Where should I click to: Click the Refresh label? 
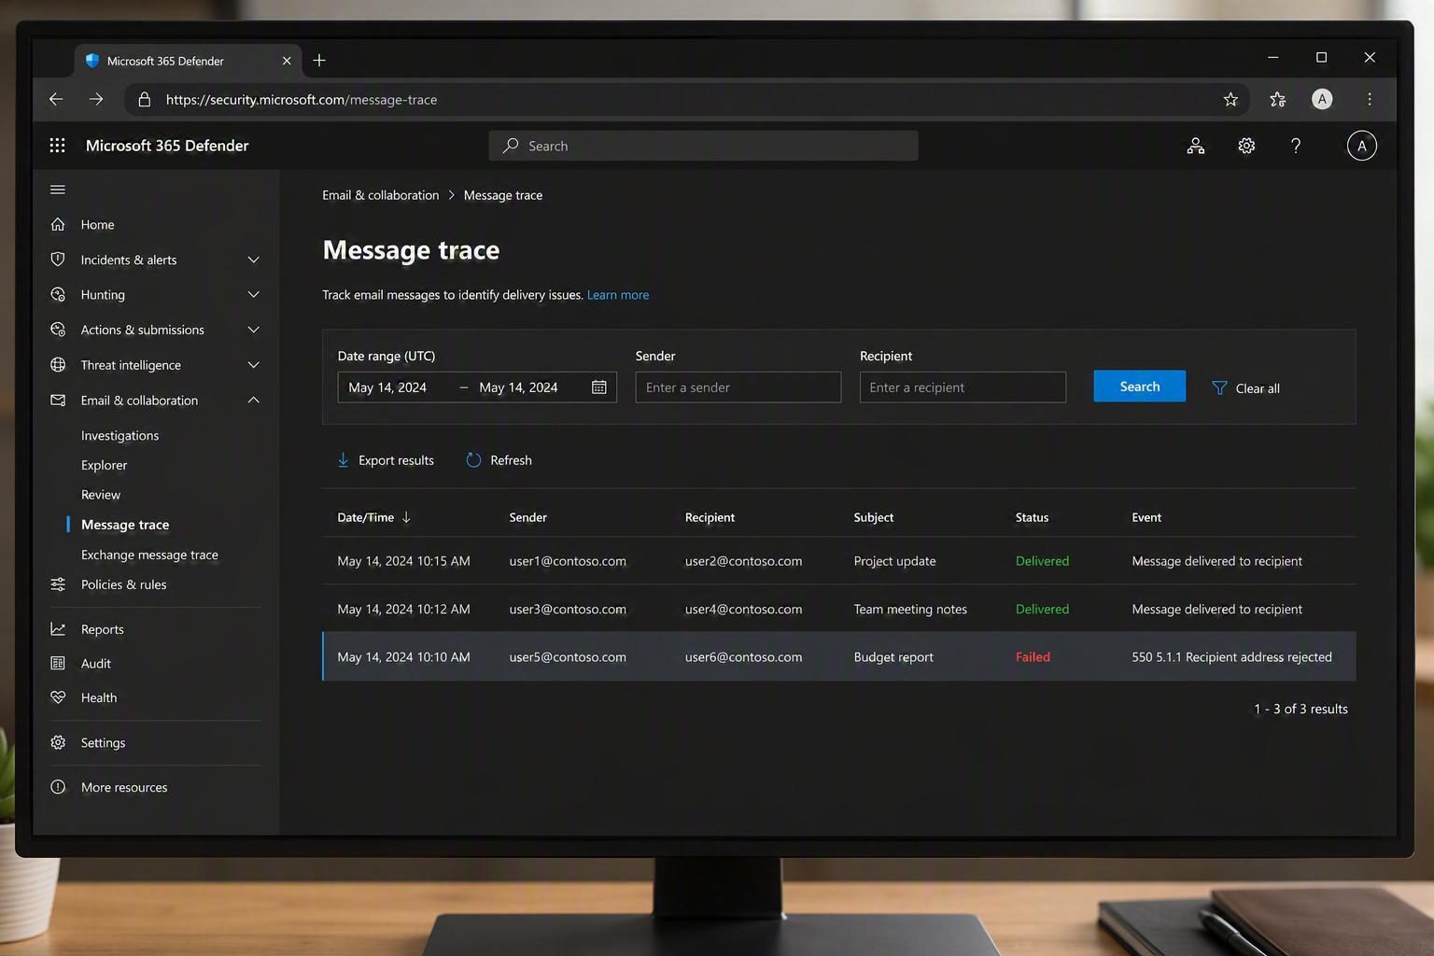[x=511, y=460]
